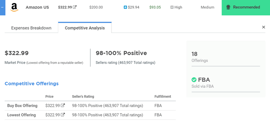Expand the blue plus icon next to $29.94
270x124 pixels.
click(x=125, y=7)
